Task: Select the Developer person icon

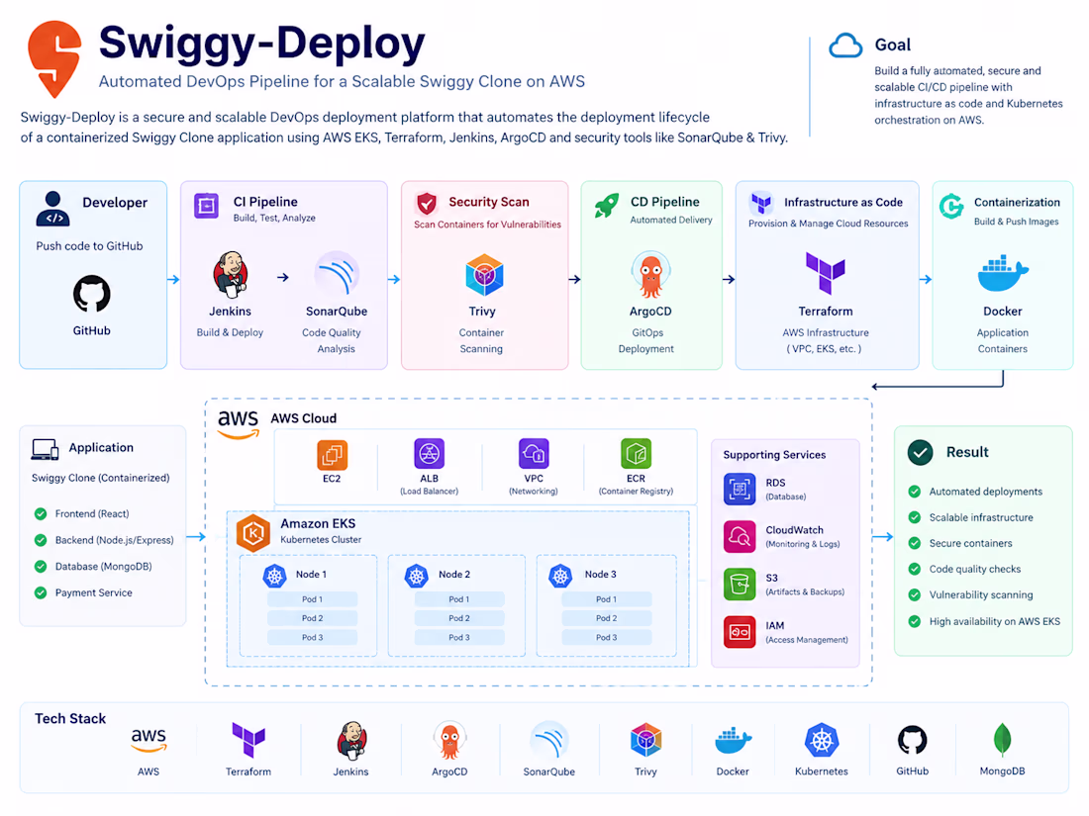Action: pyautogui.click(x=52, y=209)
